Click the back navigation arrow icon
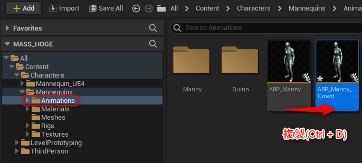Screen dimensions: 362x163 pos(136,9)
